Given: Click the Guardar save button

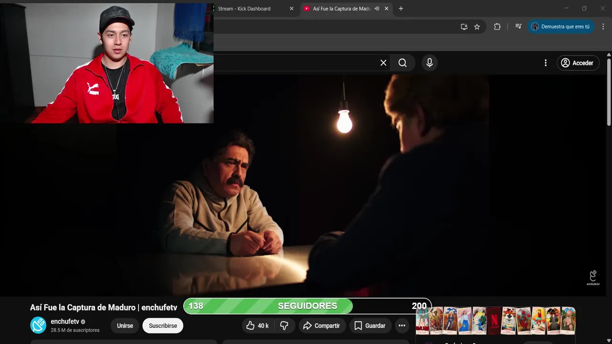Looking at the screenshot, I should point(370,326).
